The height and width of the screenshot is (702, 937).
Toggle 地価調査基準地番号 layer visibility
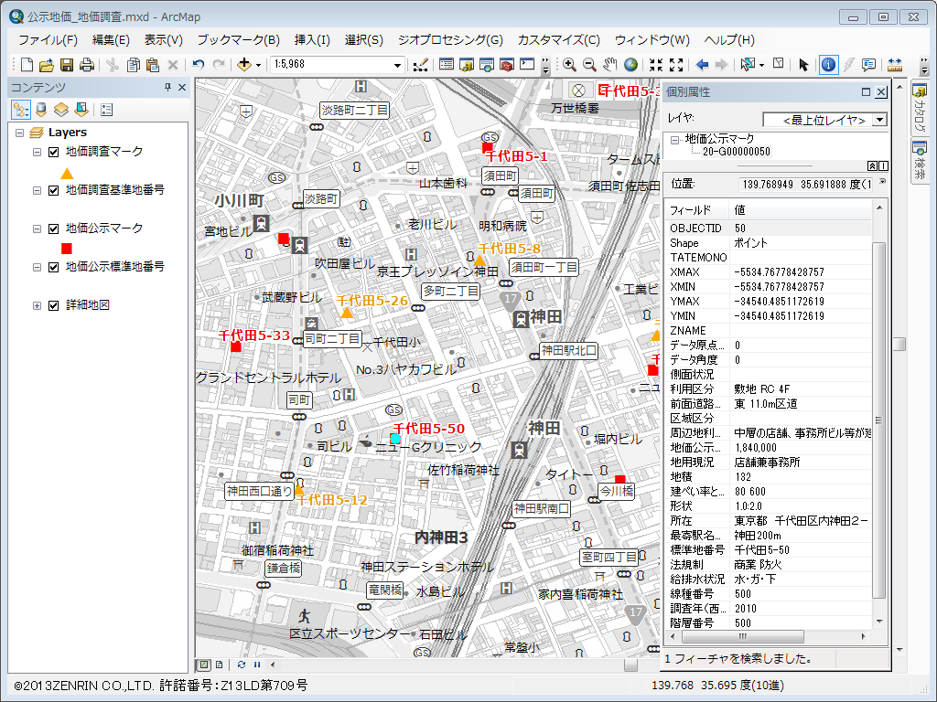[x=54, y=190]
